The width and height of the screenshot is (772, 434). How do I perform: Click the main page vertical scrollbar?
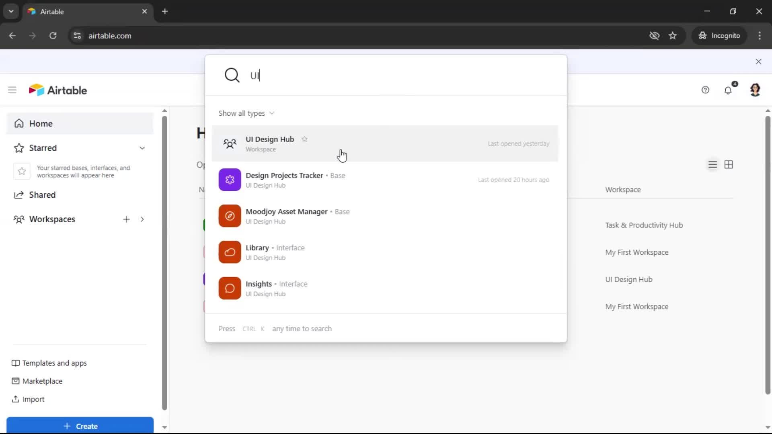pyautogui.click(x=768, y=255)
